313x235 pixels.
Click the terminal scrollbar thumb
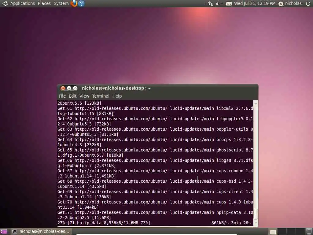(256, 214)
